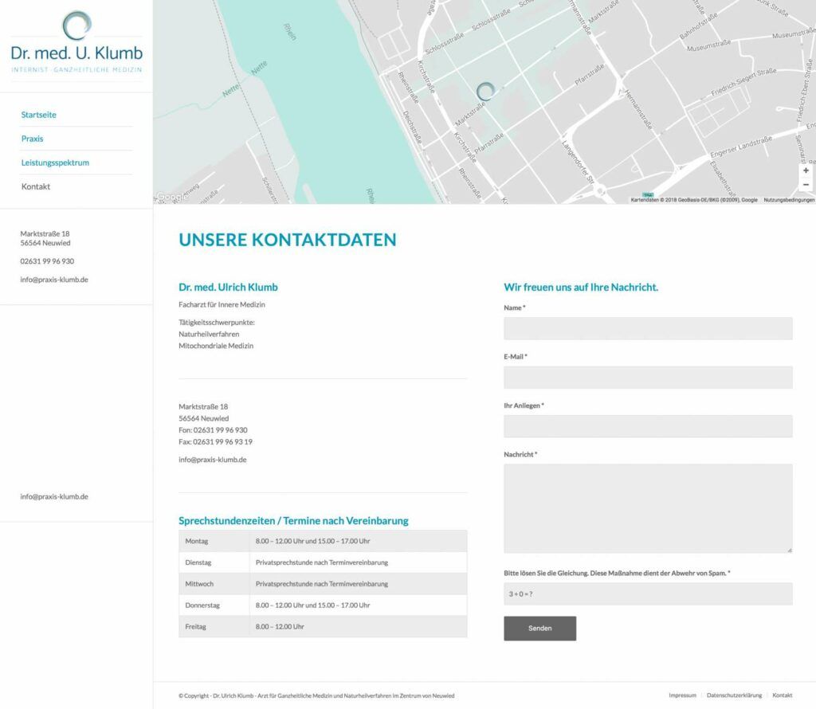
Task: Open the Impressum footer link
Action: 682,695
